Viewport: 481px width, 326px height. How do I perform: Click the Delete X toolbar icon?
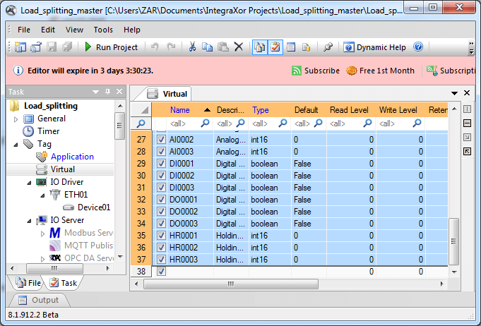pyautogui.click(x=239, y=47)
